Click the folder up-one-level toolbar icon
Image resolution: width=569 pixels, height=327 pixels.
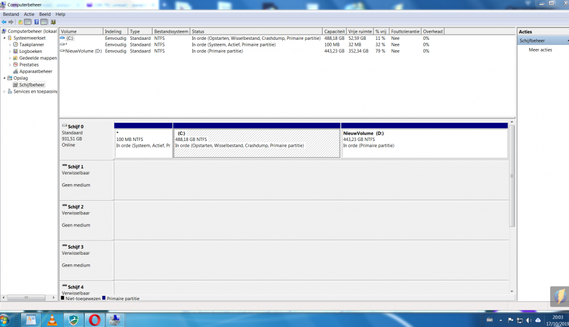click(x=20, y=22)
